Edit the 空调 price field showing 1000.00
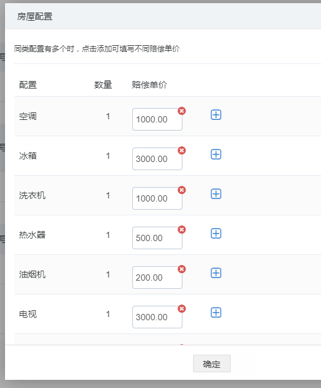This screenshot has width=321, height=388. coord(157,119)
